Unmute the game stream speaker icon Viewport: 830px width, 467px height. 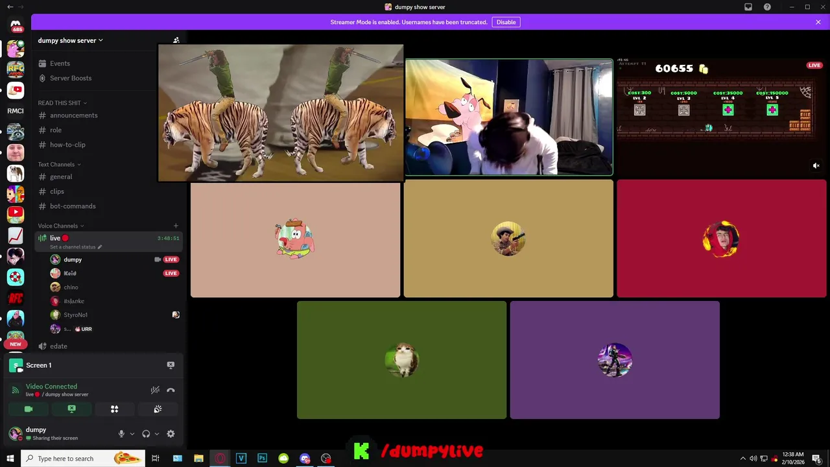(x=816, y=166)
